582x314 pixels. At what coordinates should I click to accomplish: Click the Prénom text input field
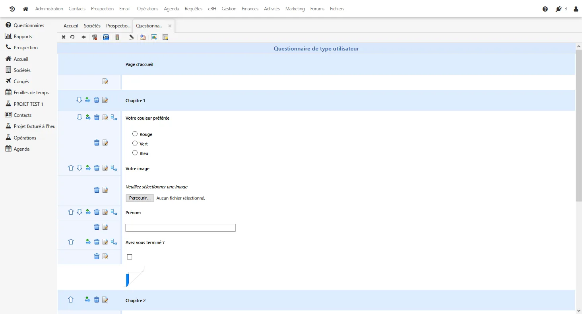(x=180, y=228)
